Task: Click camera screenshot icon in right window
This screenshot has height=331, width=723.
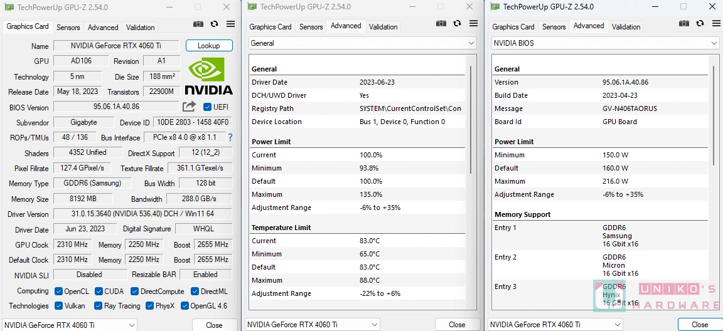Action: [x=684, y=23]
